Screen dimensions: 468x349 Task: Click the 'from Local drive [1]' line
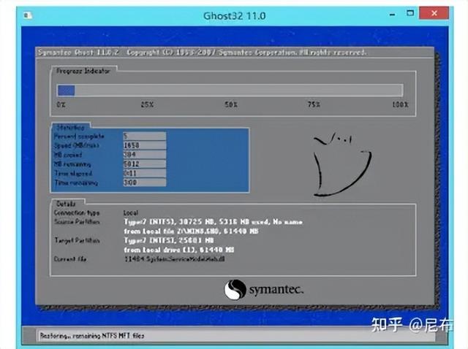179,250
